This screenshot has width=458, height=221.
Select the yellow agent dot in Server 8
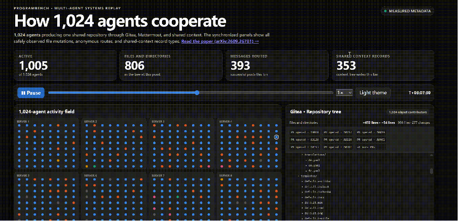222,179
